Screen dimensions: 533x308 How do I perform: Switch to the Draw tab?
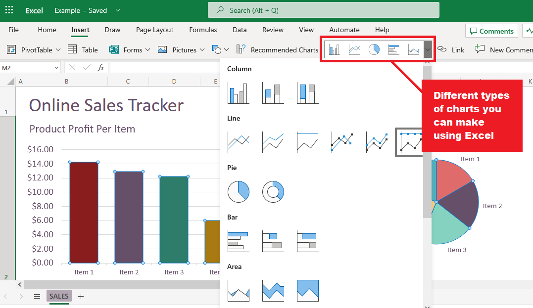pyautogui.click(x=112, y=30)
